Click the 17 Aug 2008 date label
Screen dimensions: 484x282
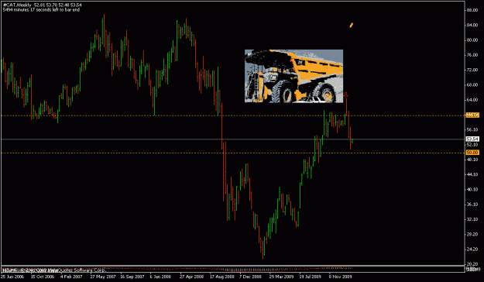[x=222, y=277]
